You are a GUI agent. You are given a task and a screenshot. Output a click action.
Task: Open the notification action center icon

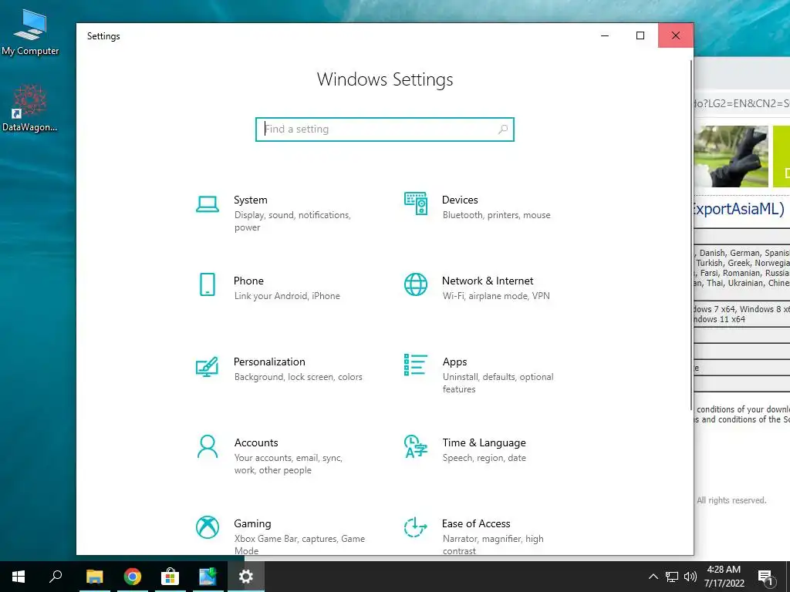pyautogui.click(x=765, y=577)
